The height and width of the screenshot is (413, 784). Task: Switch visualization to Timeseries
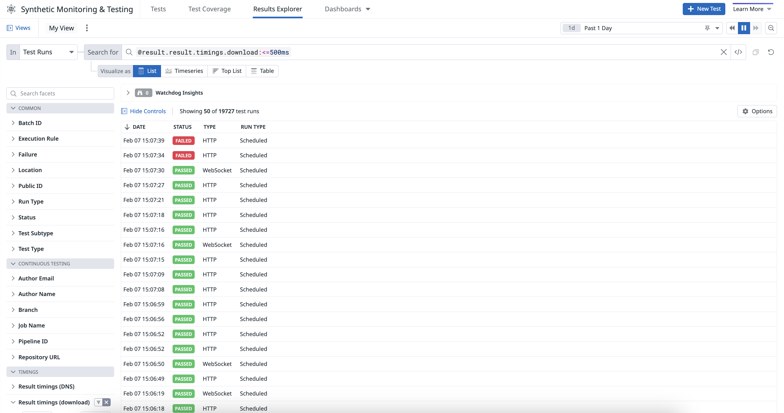point(184,71)
